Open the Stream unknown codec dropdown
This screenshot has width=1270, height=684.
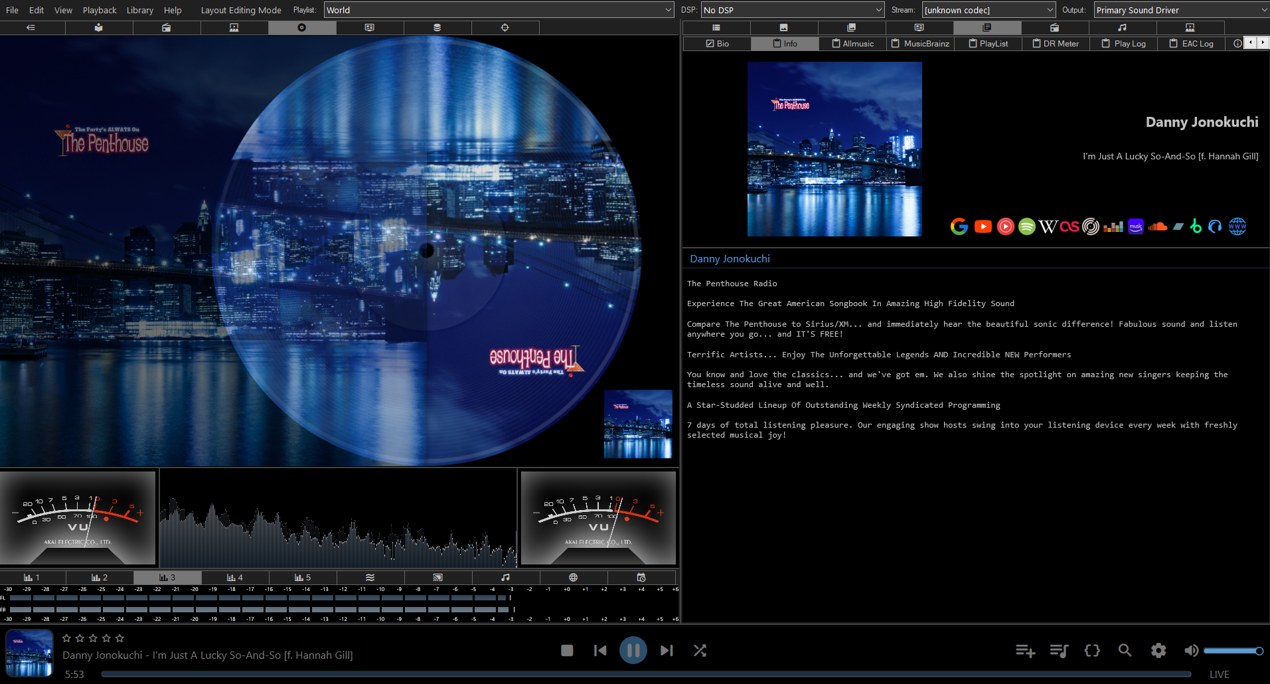coord(989,10)
